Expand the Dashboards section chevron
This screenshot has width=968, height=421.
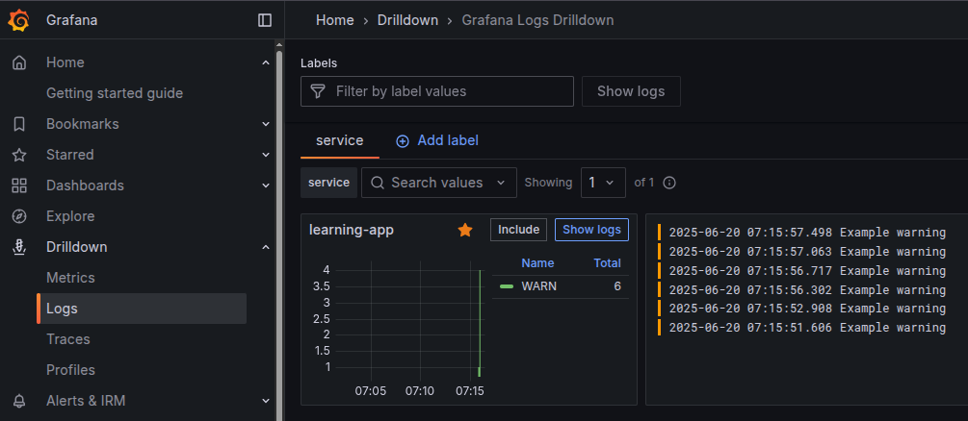click(x=266, y=186)
